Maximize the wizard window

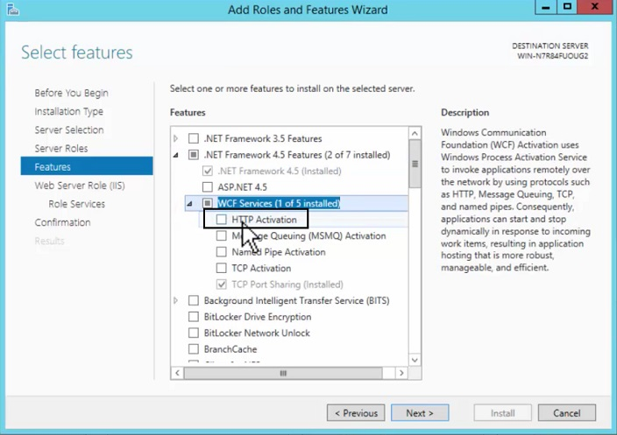coord(567,7)
